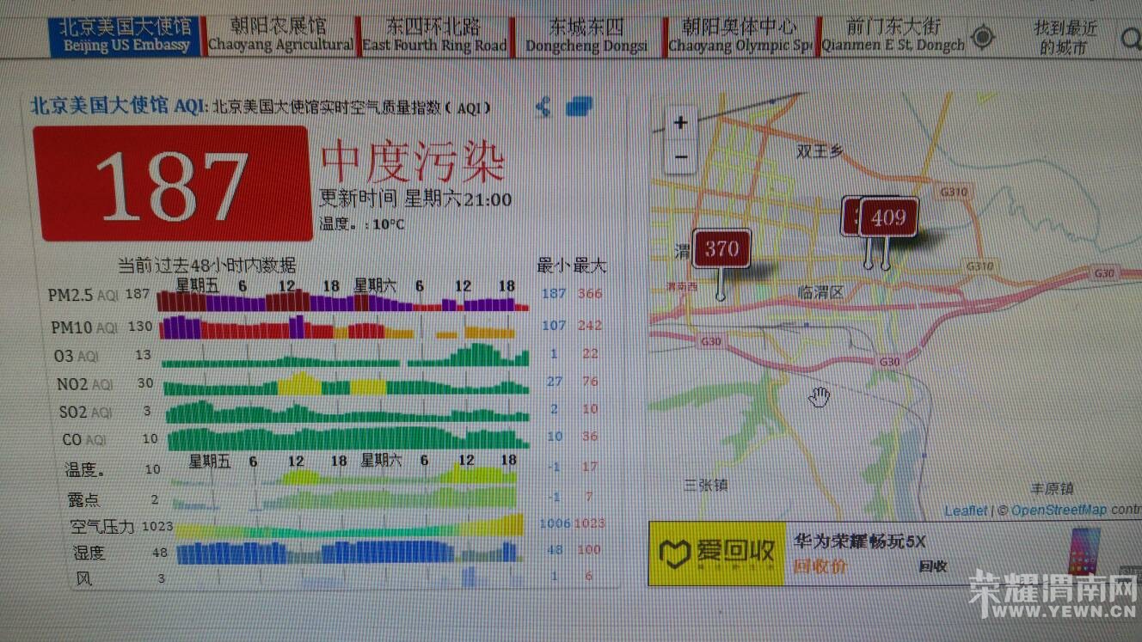Screen dimensions: 1142x642
Task: Open the OpenStreetMap attribution link
Action: click(1059, 510)
